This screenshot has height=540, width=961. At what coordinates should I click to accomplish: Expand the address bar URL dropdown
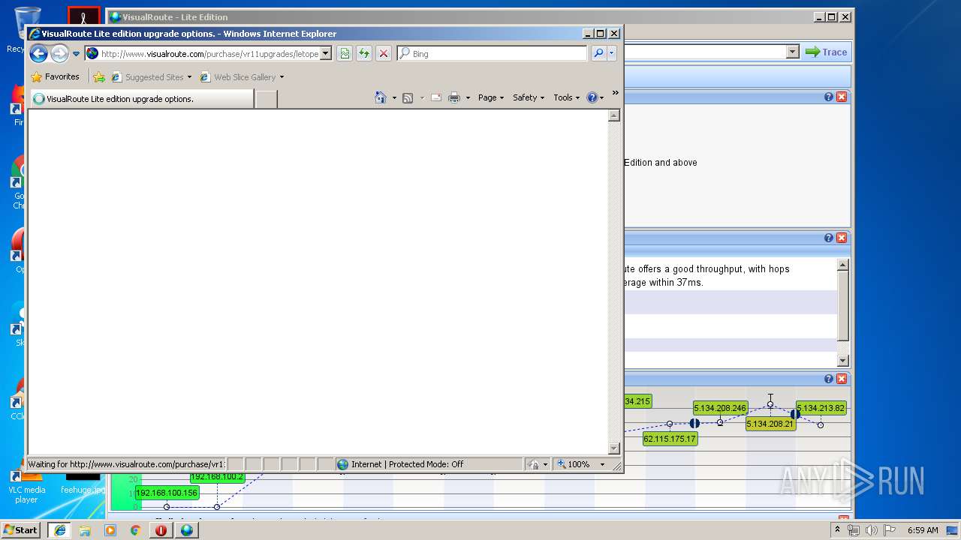click(x=326, y=53)
